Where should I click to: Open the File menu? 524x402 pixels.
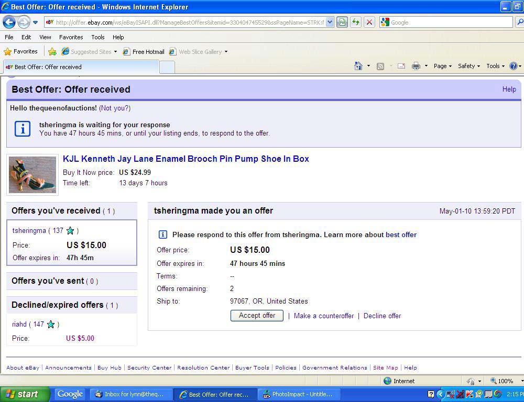click(x=9, y=37)
